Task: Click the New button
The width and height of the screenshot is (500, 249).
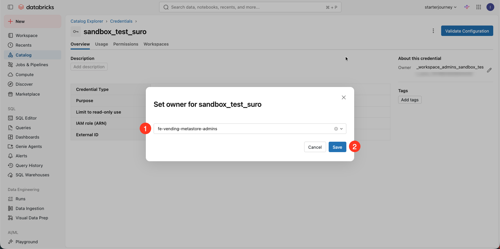Action: 33,21
